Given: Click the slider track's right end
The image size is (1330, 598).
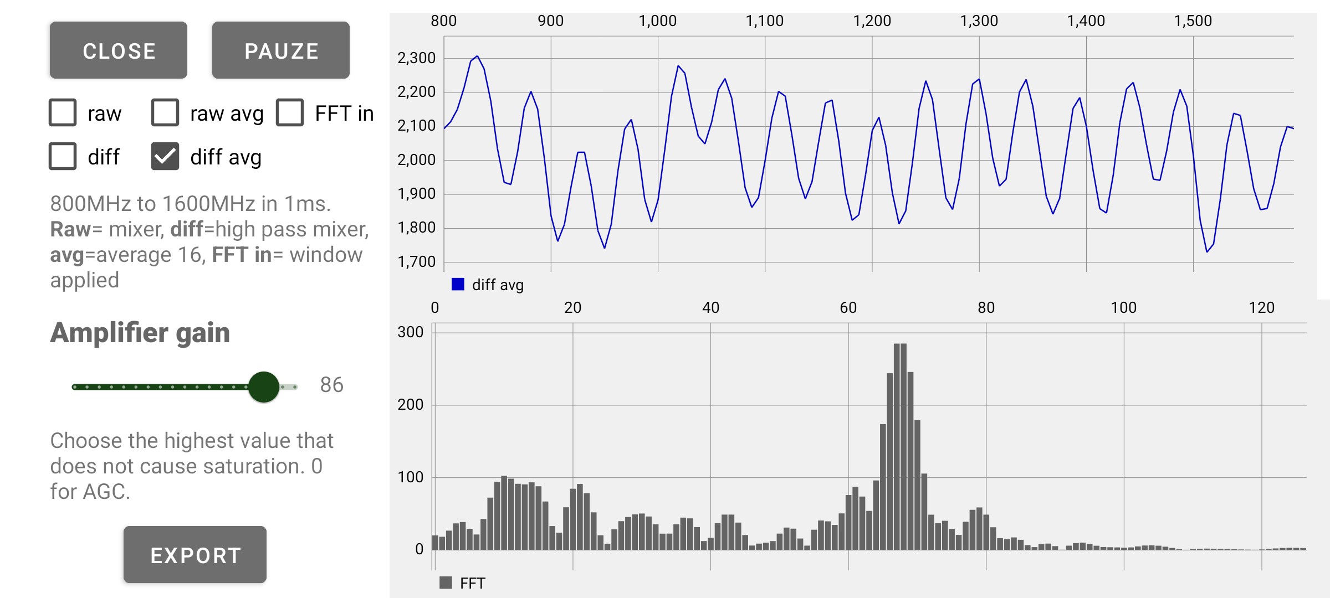Looking at the screenshot, I should click(295, 387).
